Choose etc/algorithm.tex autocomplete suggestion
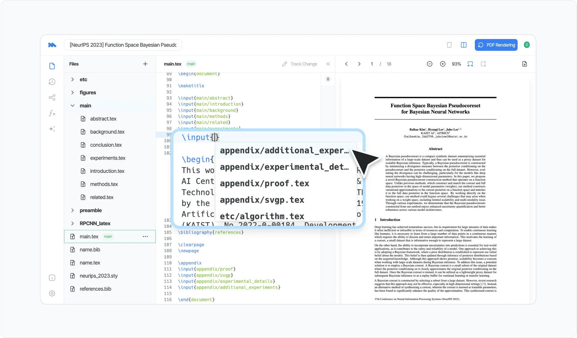577x338 pixels. point(262,216)
